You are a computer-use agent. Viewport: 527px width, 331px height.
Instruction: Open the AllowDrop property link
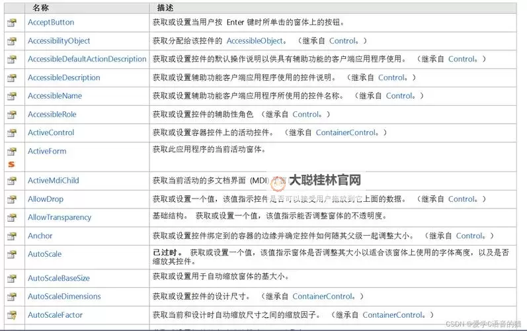pos(46,199)
